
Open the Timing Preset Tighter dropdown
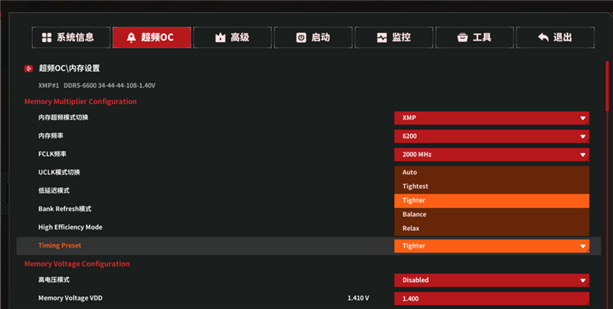tap(491, 246)
